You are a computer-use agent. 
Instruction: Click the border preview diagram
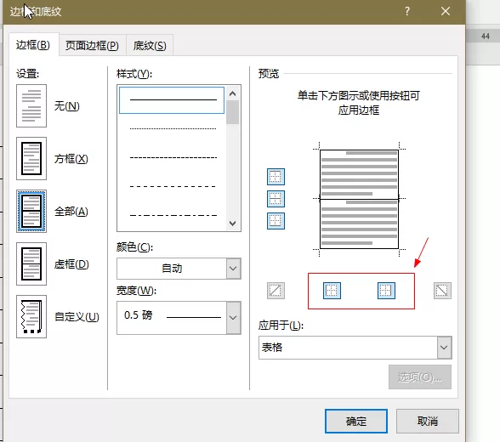(x=359, y=199)
